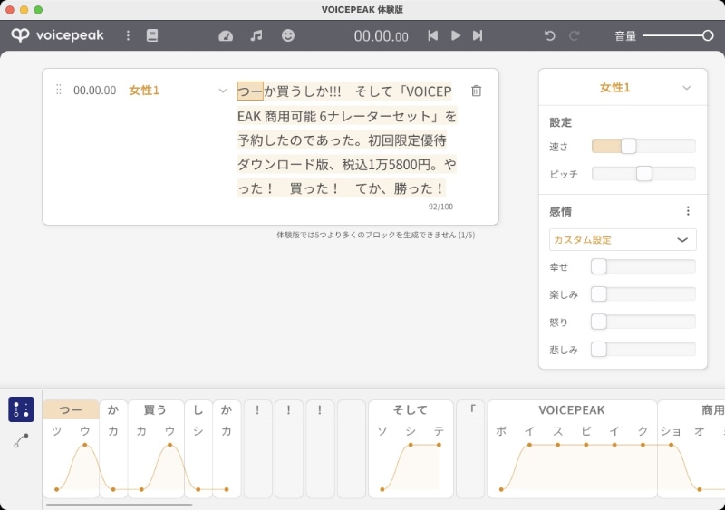Skip to previous block button
Viewport: 725px width, 510px height.
click(x=433, y=35)
